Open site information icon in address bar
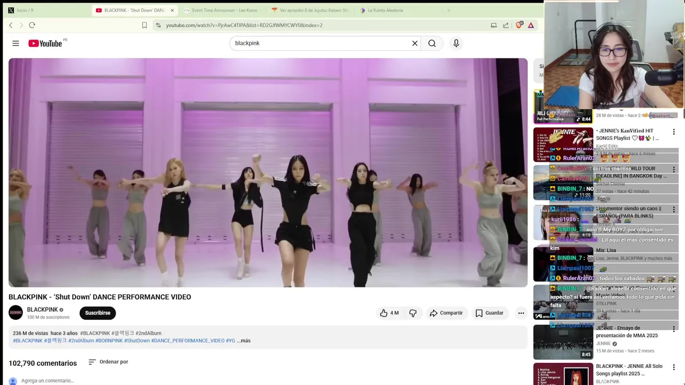Viewport: 685px width, 385px height. click(x=158, y=25)
